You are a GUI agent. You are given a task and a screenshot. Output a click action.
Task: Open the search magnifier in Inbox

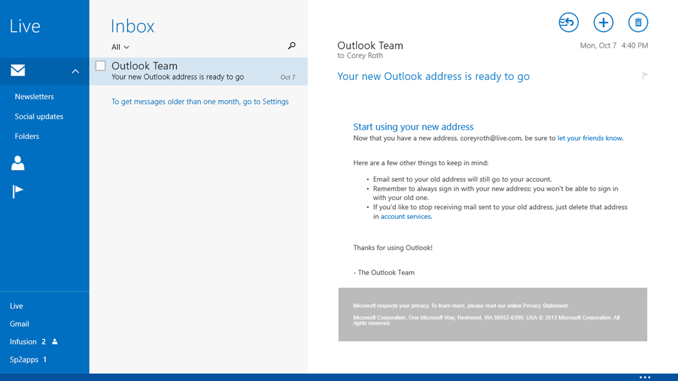pos(292,46)
